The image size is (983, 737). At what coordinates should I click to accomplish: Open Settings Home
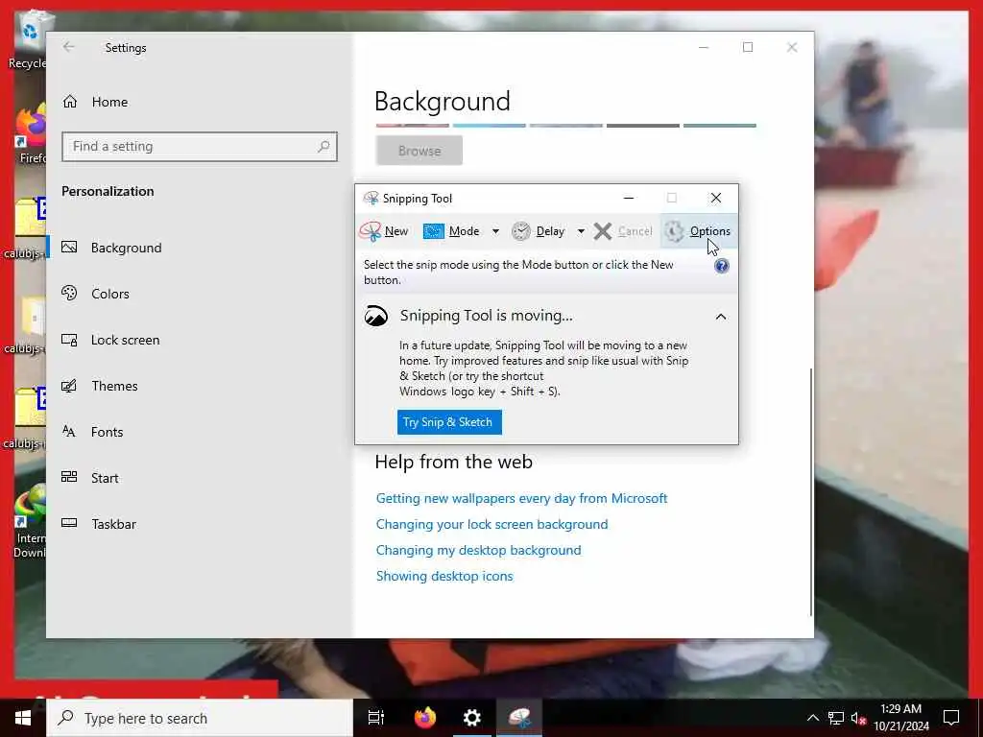click(95, 102)
